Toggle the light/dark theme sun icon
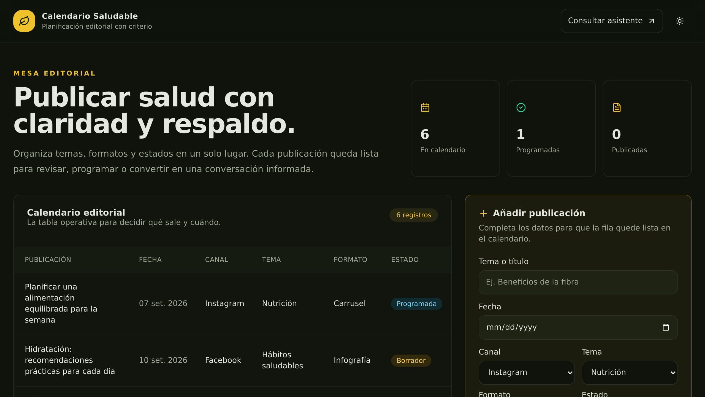Viewport: 705px width, 397px height. 679,21
